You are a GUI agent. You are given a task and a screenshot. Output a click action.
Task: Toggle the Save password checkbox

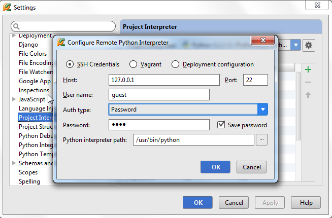pyautogui.click(x=221, y=125)
